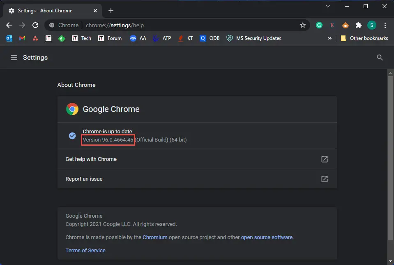
Task: Click the Version 96.0.4664.45 text
Action: pos(108,139)
